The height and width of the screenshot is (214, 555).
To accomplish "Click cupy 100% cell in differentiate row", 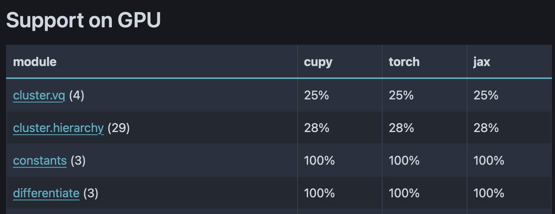I will 319,194.
